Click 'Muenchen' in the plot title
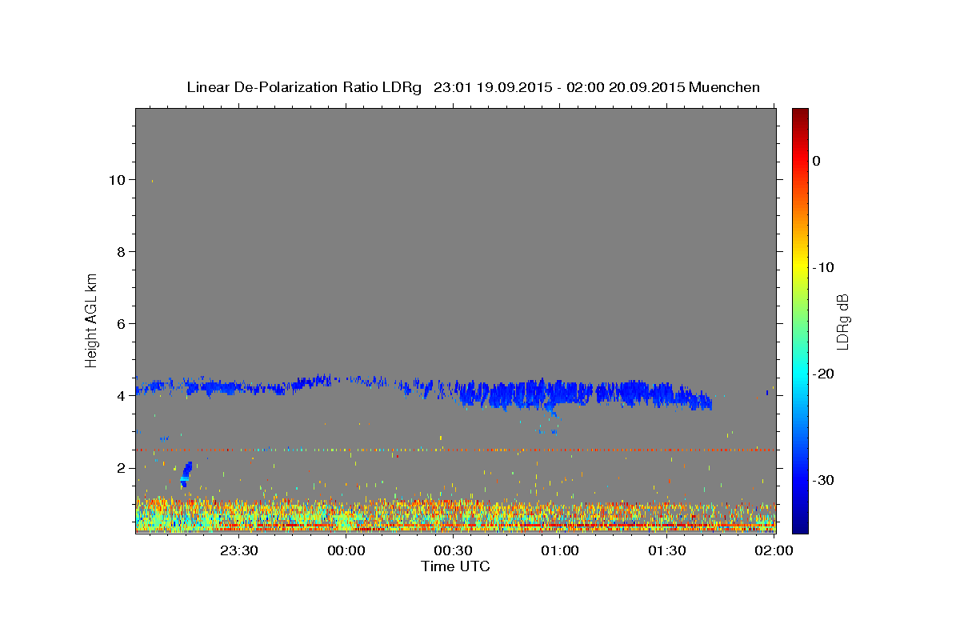The width and height of the screenshot is (960, 640). point(724,87)
